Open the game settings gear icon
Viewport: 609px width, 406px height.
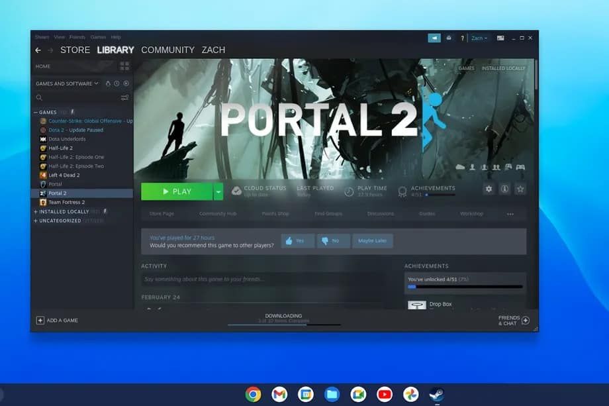(489, 189)
